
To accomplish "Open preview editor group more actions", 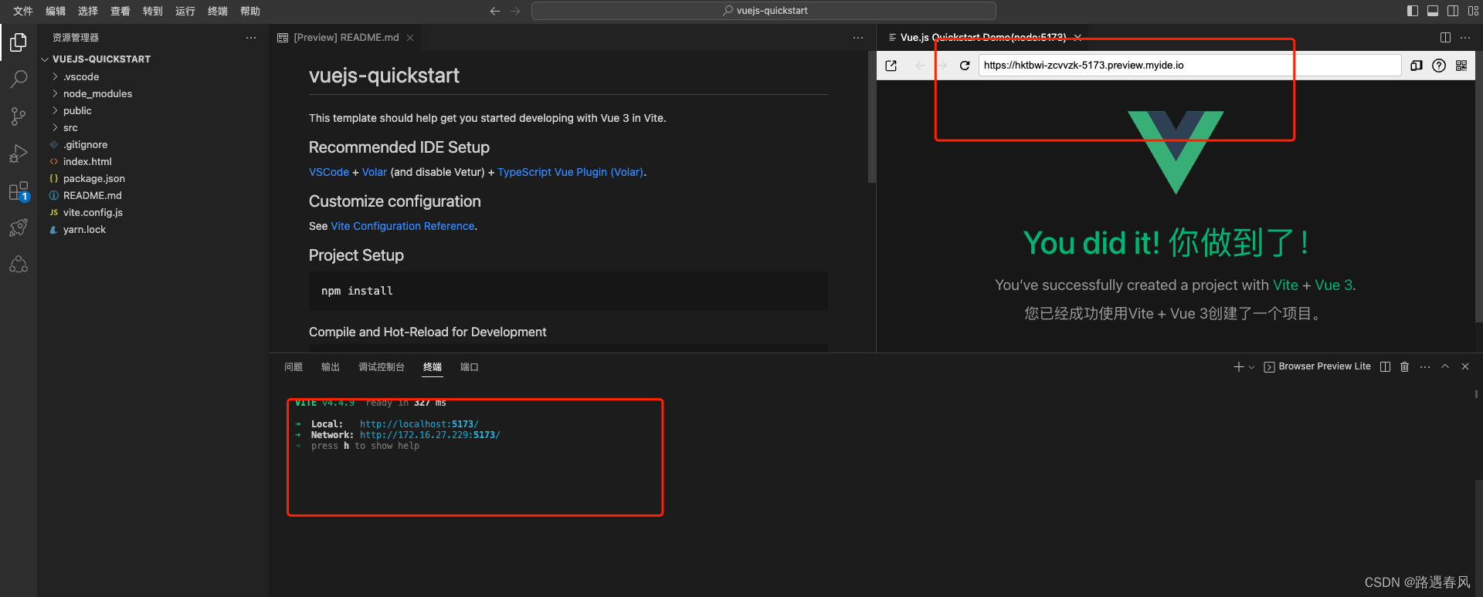I will pyautogui.click(x=1465, y=38).
